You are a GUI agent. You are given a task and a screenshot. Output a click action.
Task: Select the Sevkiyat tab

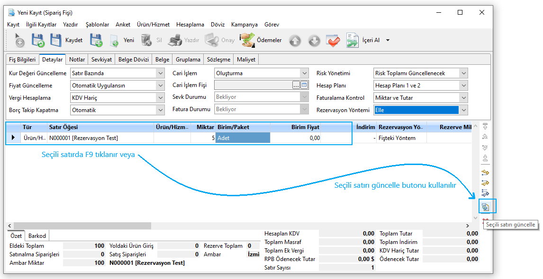coord(101,60)
